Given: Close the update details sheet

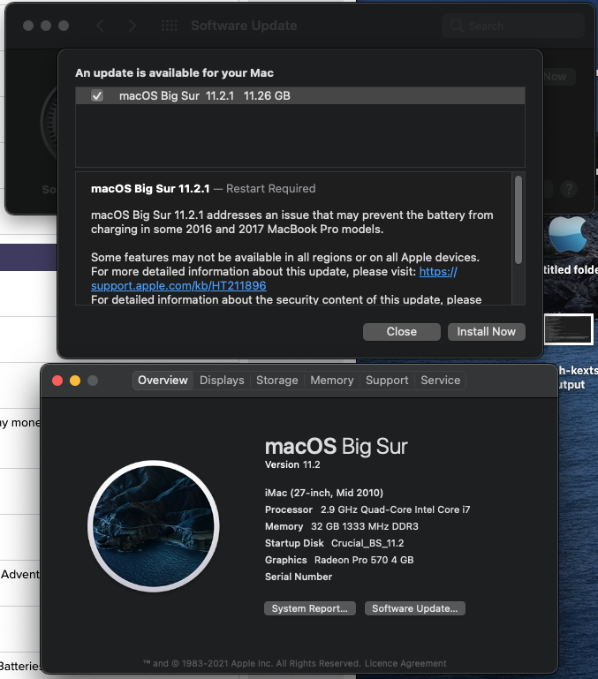Looking at the screenshot, I should pyautogui.click(x=402, y=332).
